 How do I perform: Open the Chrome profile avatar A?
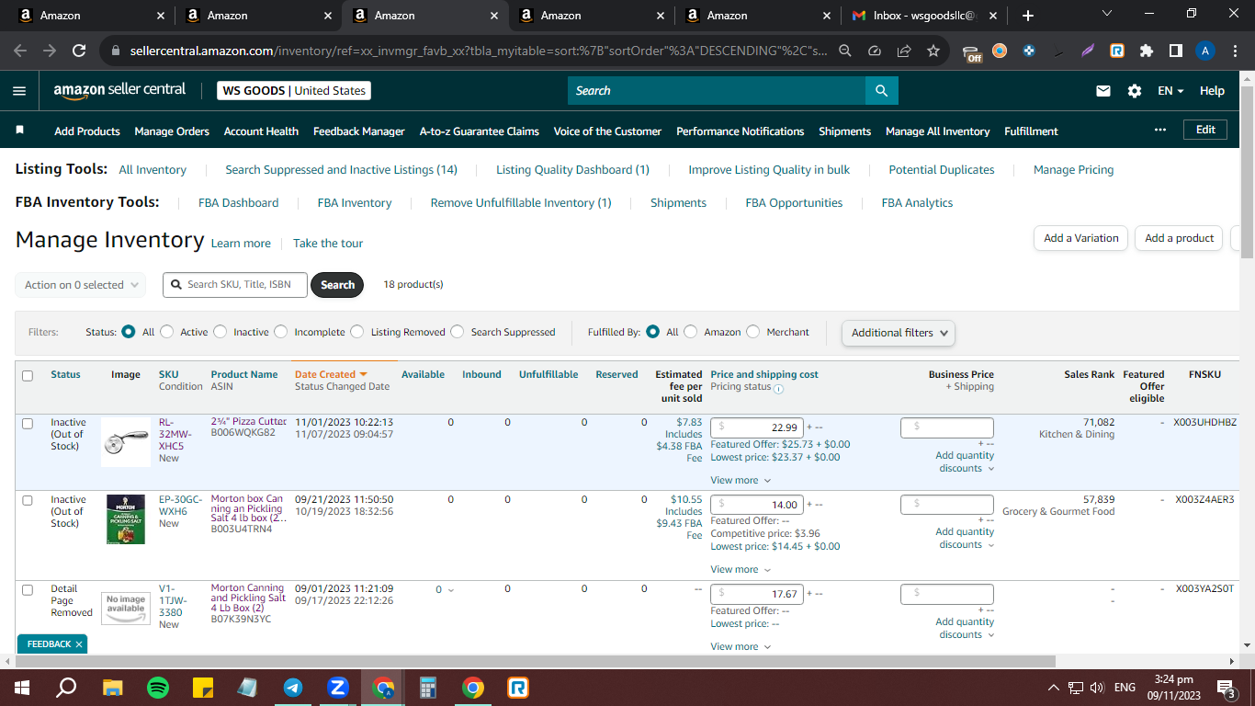click(1205, 51)
